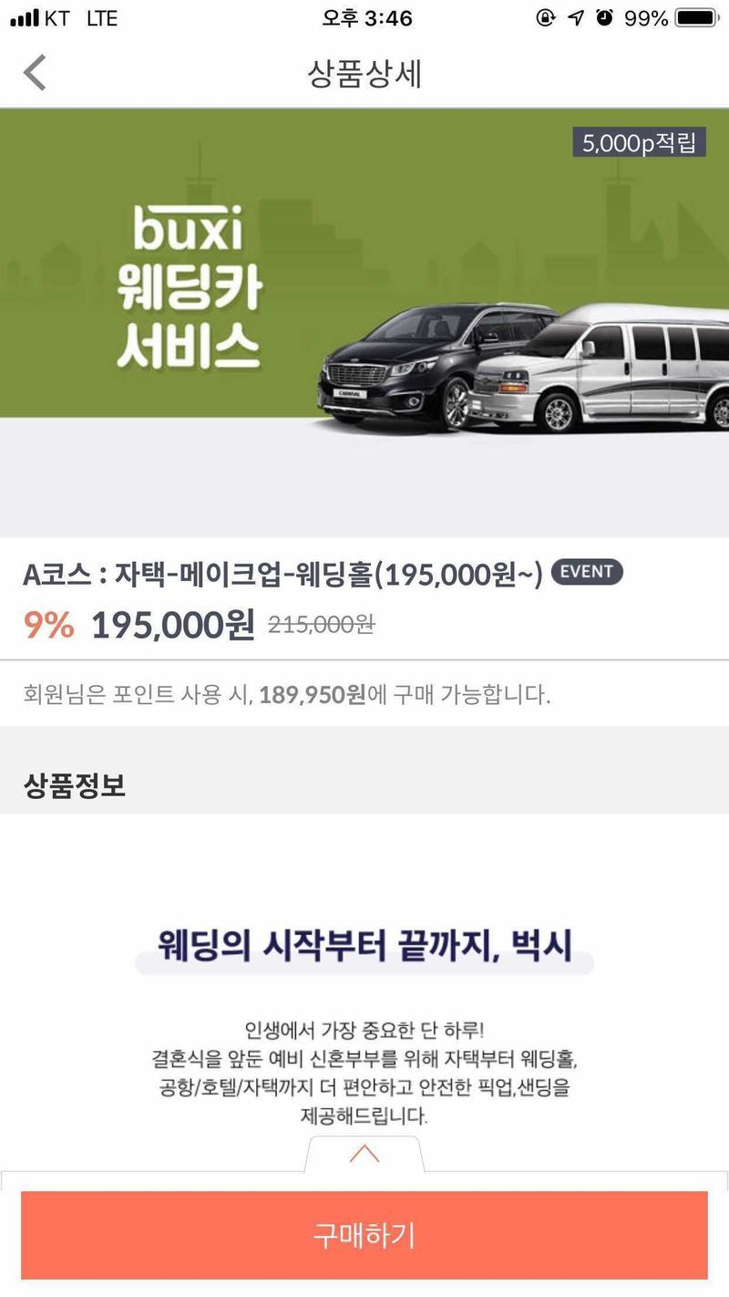Tap the 웨딩의 시작부터 끝까지 headline

coord(364,945)
